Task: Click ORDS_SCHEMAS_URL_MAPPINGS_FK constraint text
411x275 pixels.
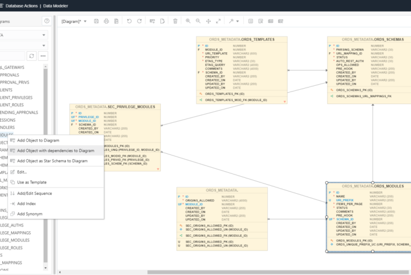Action: point(363,97)
